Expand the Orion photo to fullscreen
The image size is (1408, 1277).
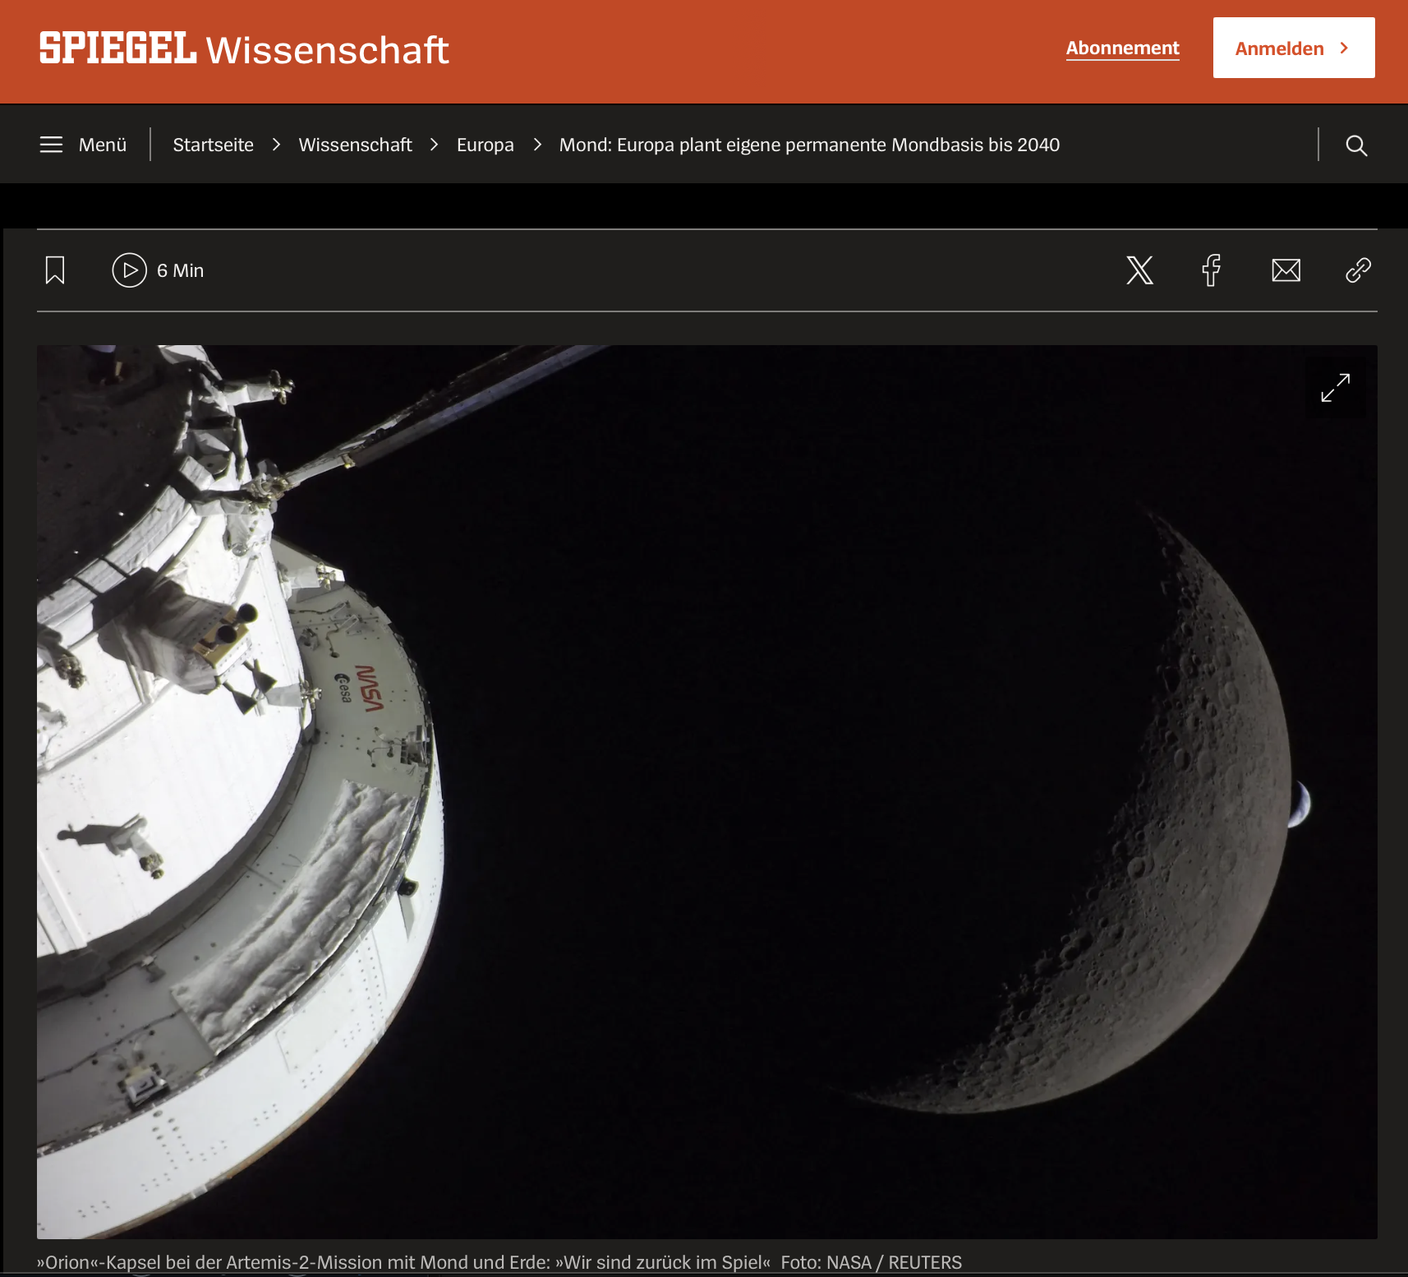pos(1335,388)
